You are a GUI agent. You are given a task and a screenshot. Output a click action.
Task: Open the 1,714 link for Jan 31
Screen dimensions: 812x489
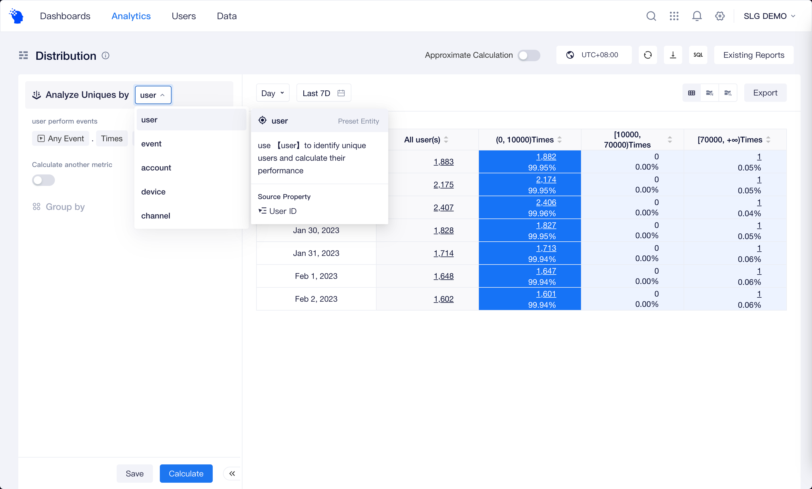[443, 253]
